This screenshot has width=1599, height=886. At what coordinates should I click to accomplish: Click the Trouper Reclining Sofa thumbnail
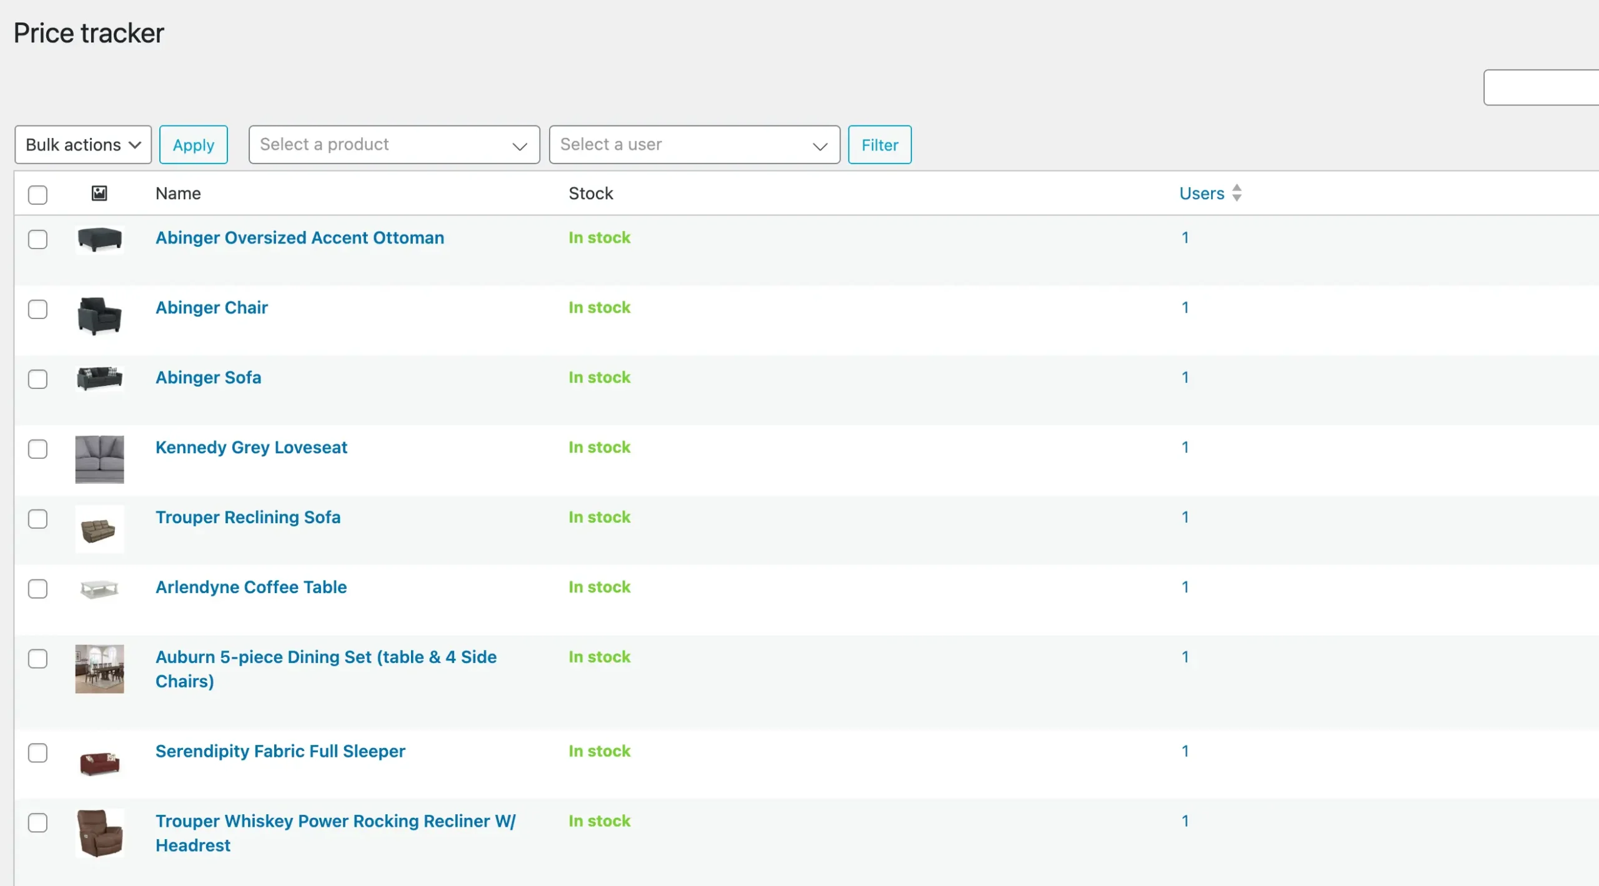(x=100, y=529)
